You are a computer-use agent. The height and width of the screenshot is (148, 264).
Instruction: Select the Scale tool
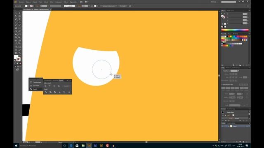(x=19, y=31)
